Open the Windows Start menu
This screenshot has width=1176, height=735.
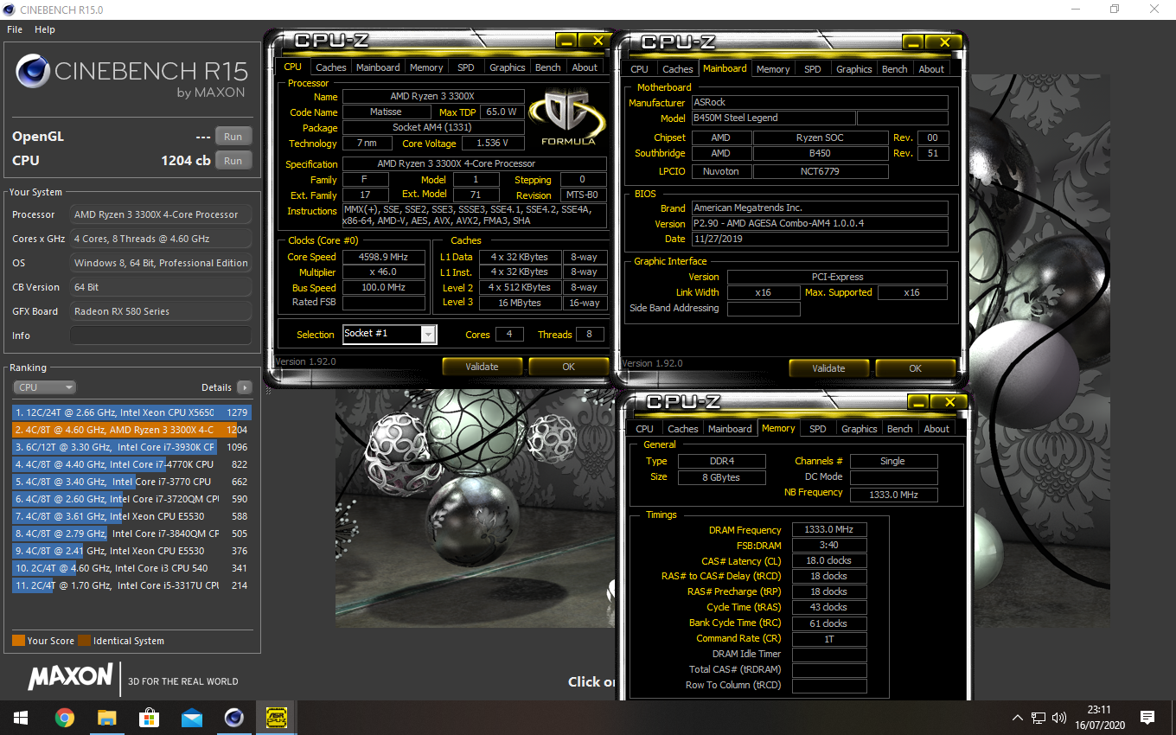pyautogui.click(x=21, y=718)
